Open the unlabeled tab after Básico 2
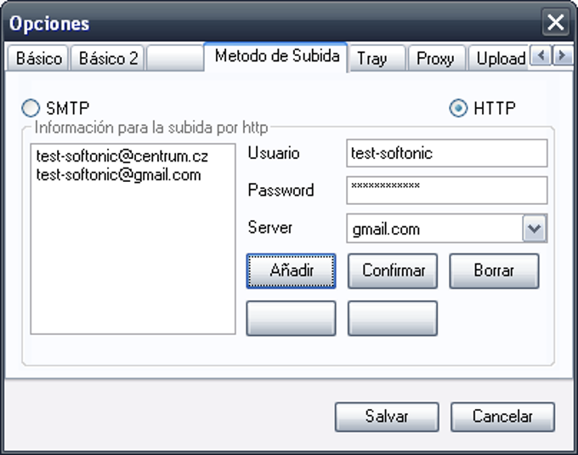The image size is (578, 455). (x=175, y=59)
